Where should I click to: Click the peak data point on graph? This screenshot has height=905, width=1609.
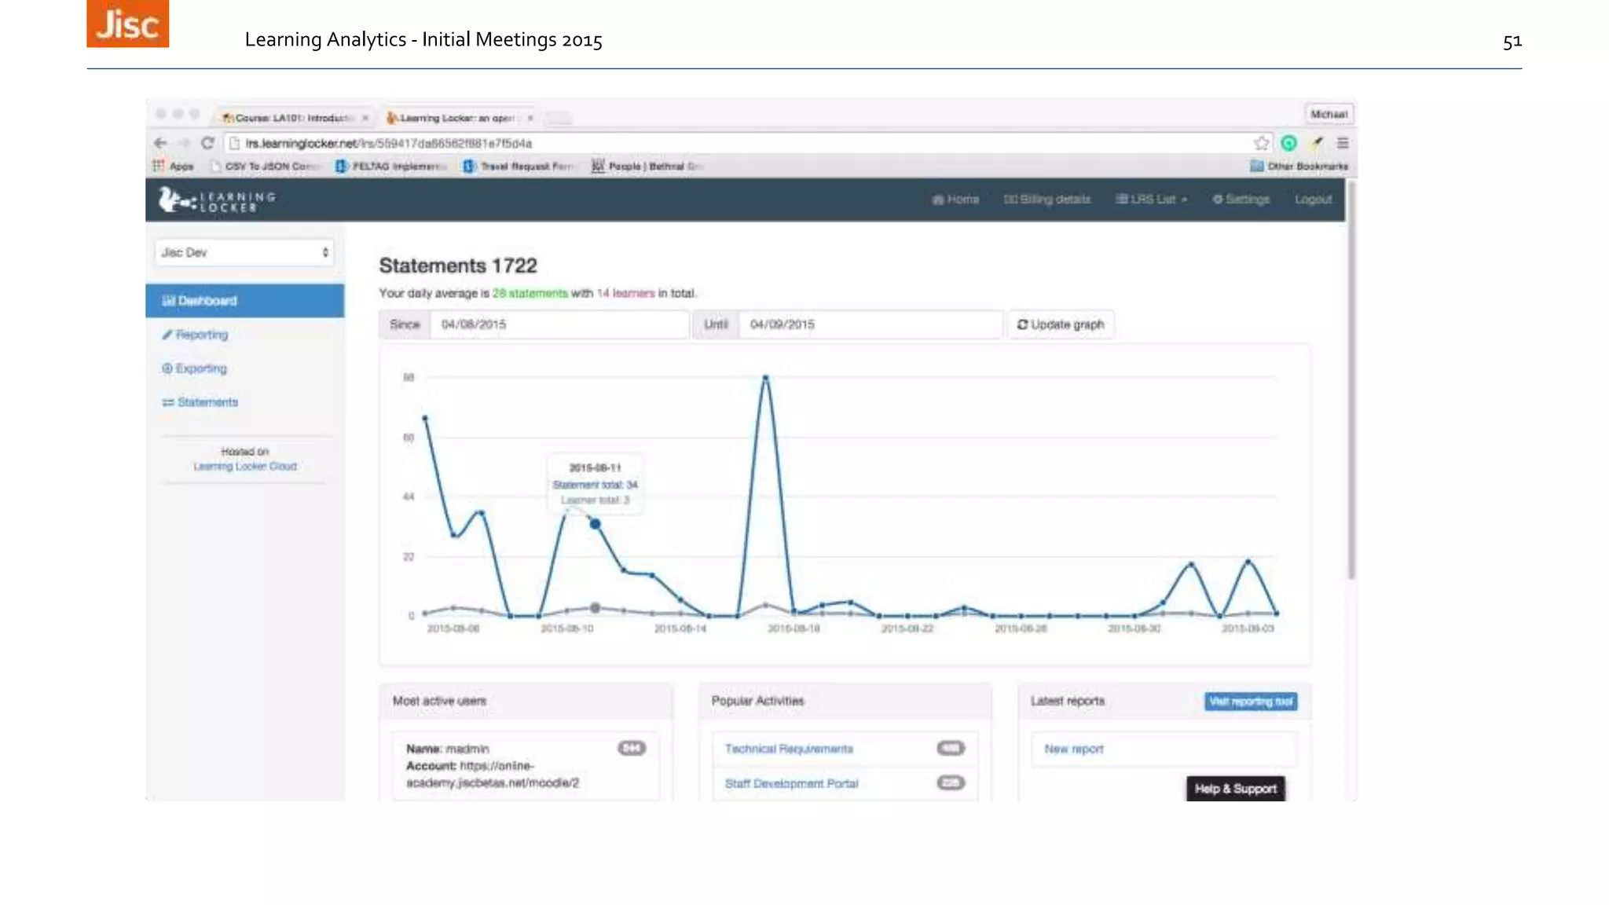(x=765, y=378)
